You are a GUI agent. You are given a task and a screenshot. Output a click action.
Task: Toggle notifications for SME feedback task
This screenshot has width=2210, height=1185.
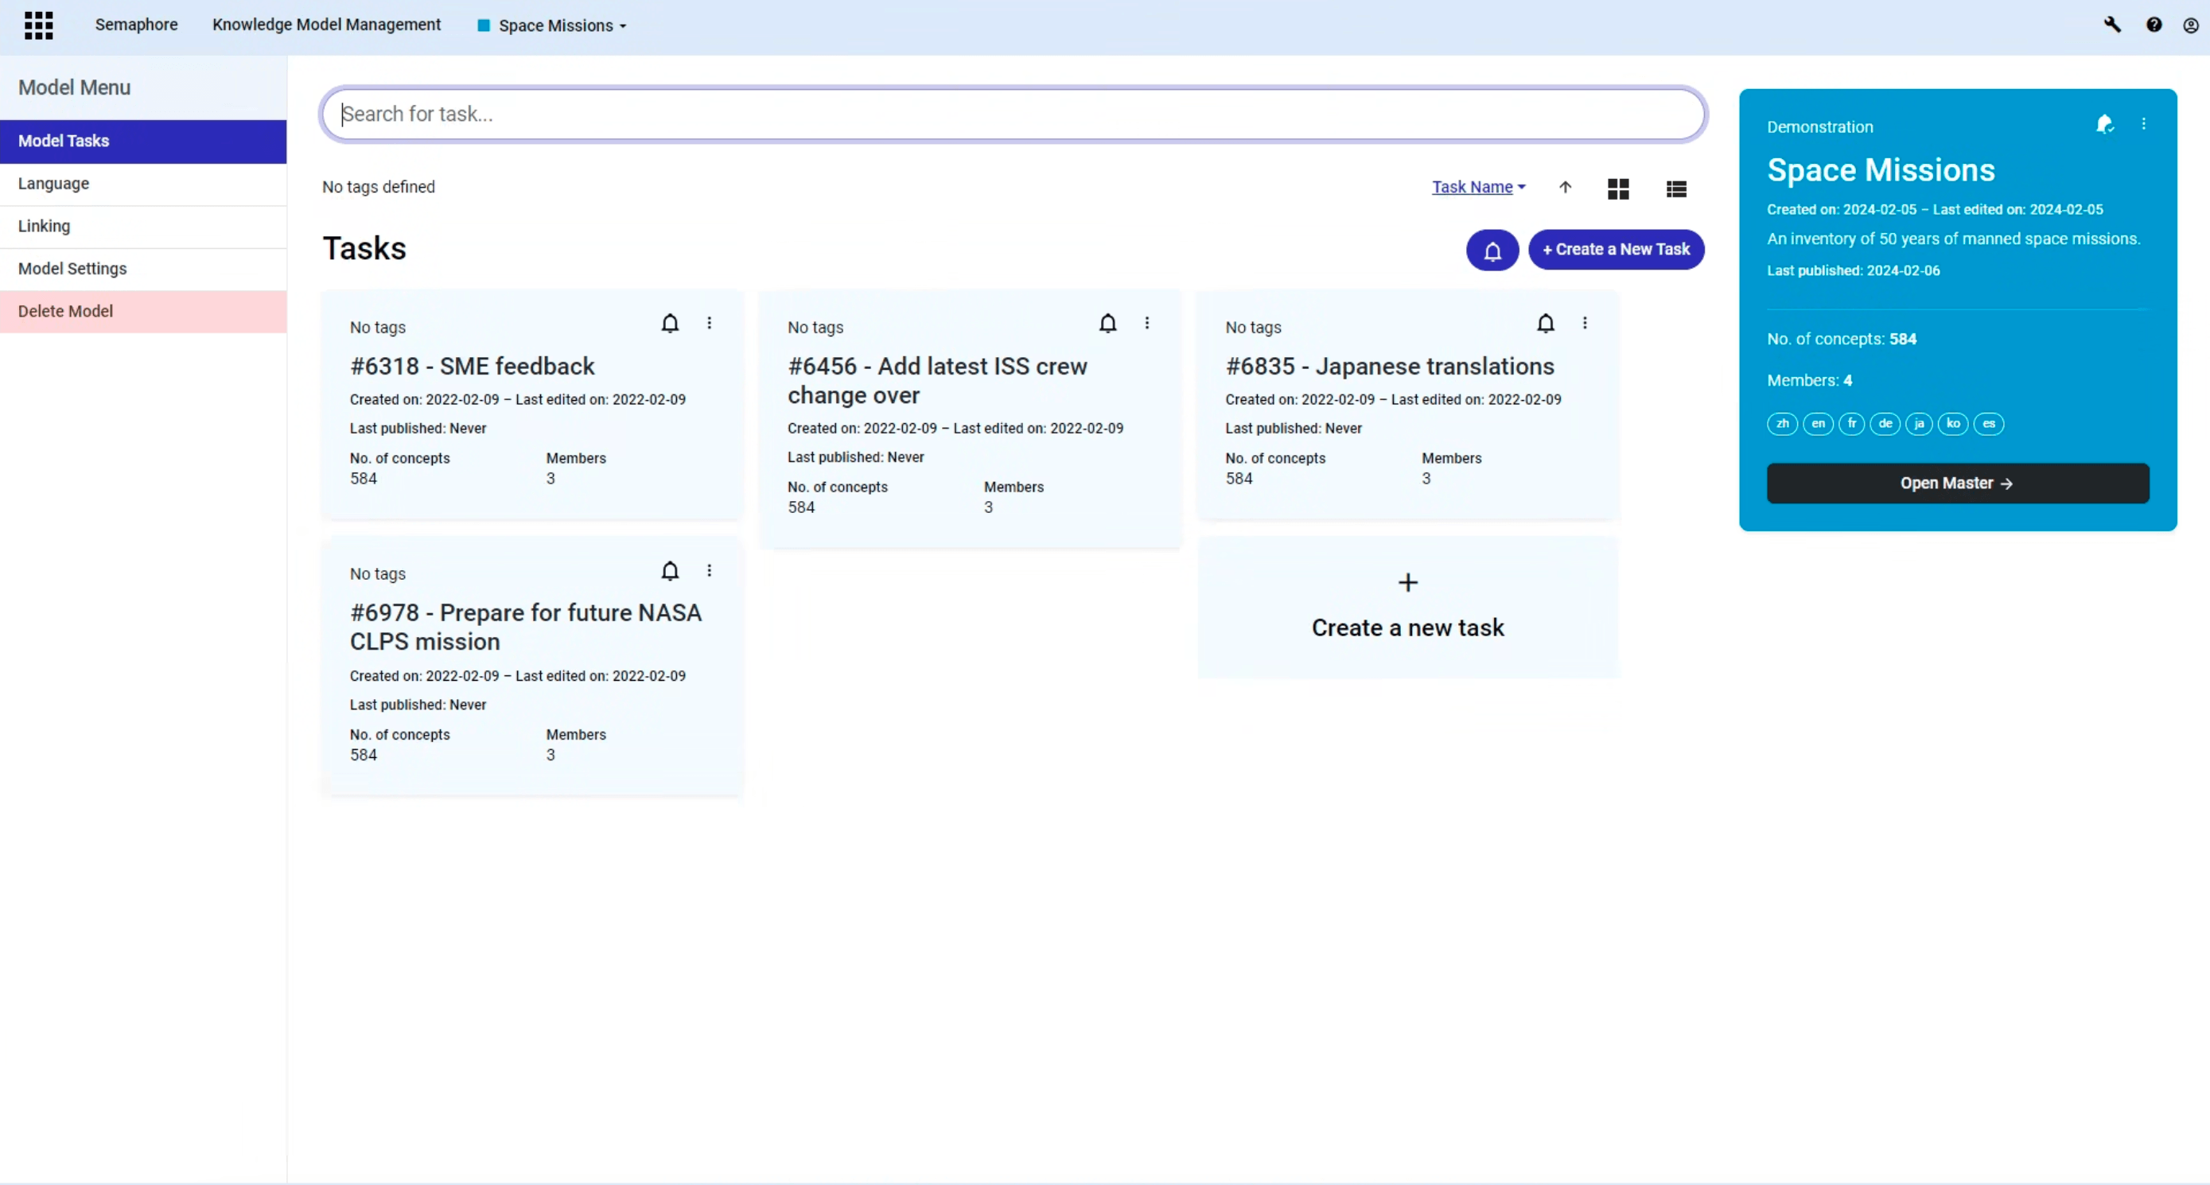670,323
